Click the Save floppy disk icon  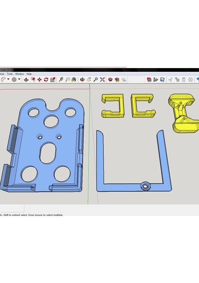click(162, 79)
